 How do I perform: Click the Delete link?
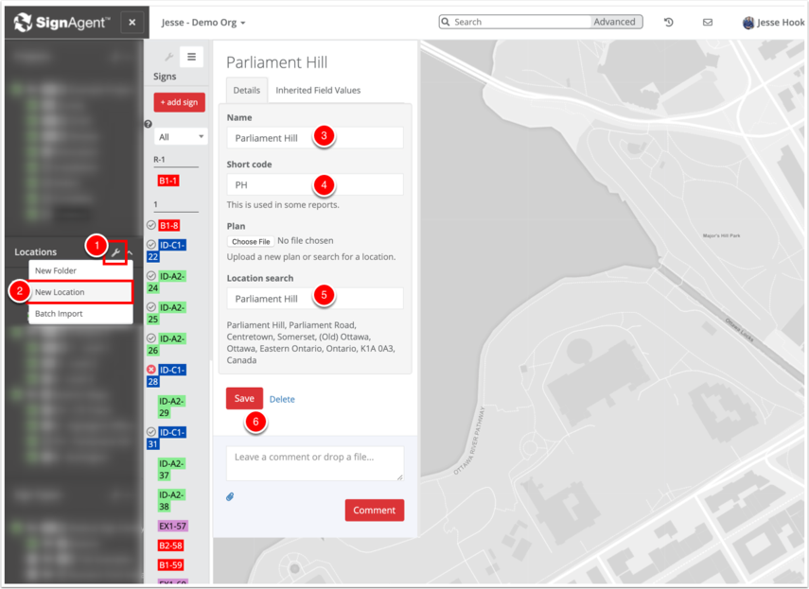coord(282,399)
